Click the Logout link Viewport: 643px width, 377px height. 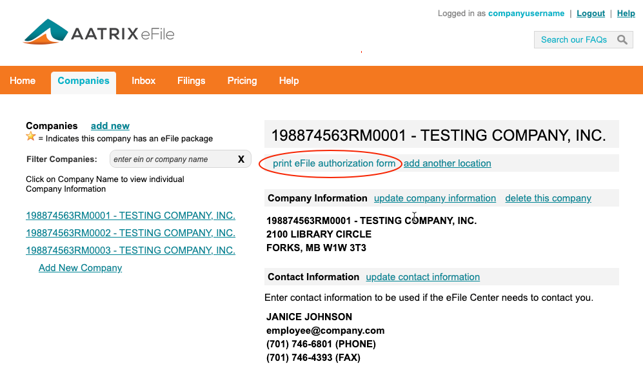pos(590,13)
